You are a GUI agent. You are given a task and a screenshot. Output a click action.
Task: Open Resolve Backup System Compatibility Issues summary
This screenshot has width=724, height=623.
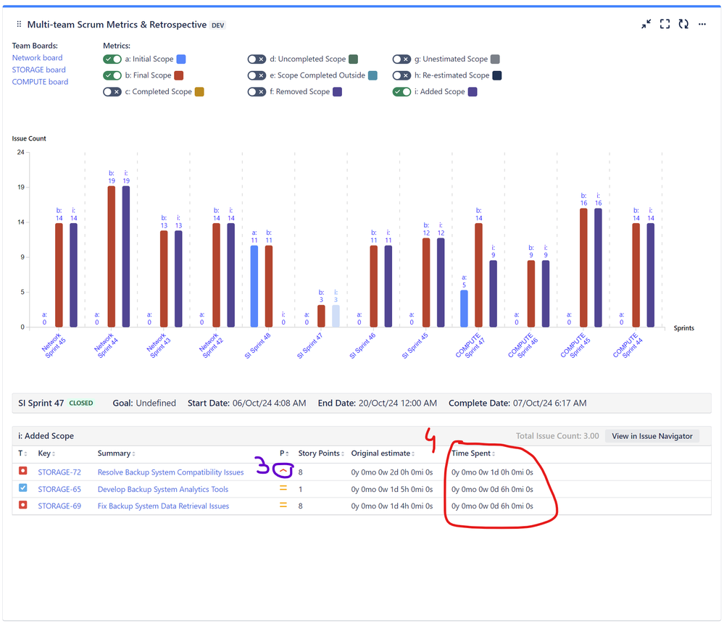(171, 472)
